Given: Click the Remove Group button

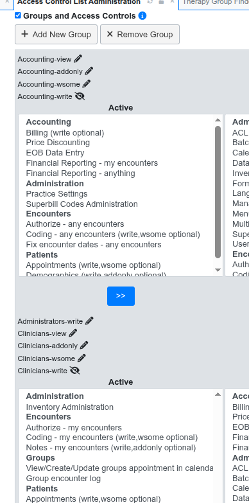Looking at the screenshot, I should [140, 34].
